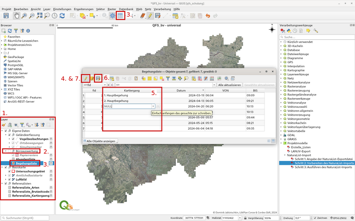Open layer styling brush in Layer panel
The image size is (355, 221).
(4, 125)
